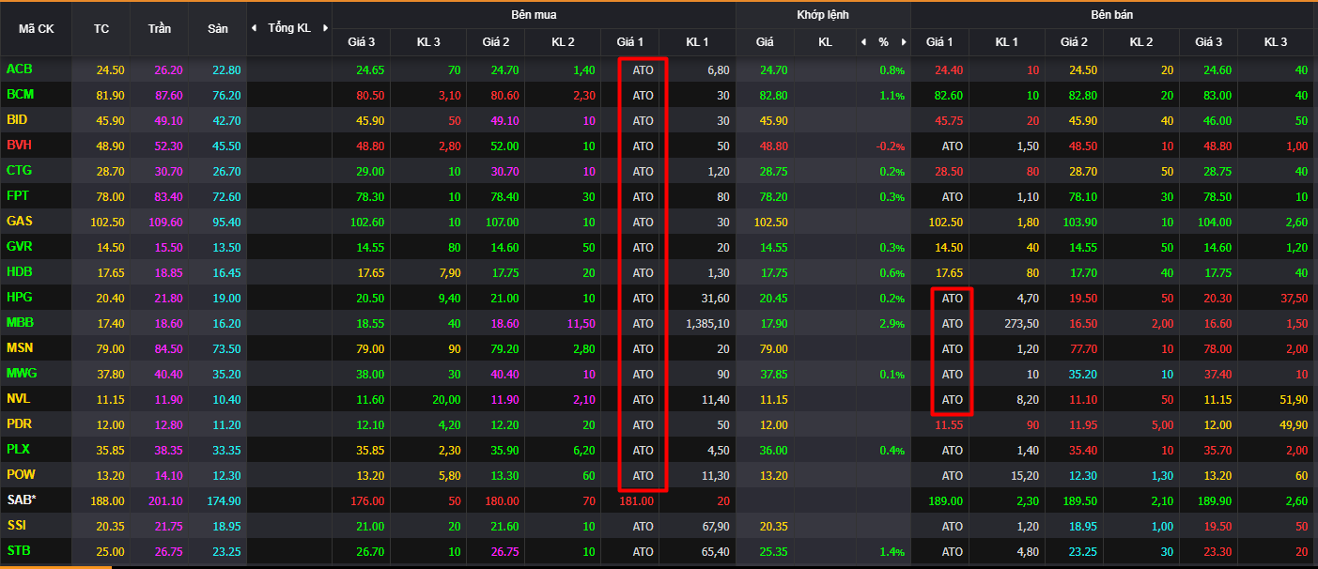The height and width of the screenshot is (569, 1318).
Task: Click the Tổng KL header label
Action: click(x=289, y=28)
